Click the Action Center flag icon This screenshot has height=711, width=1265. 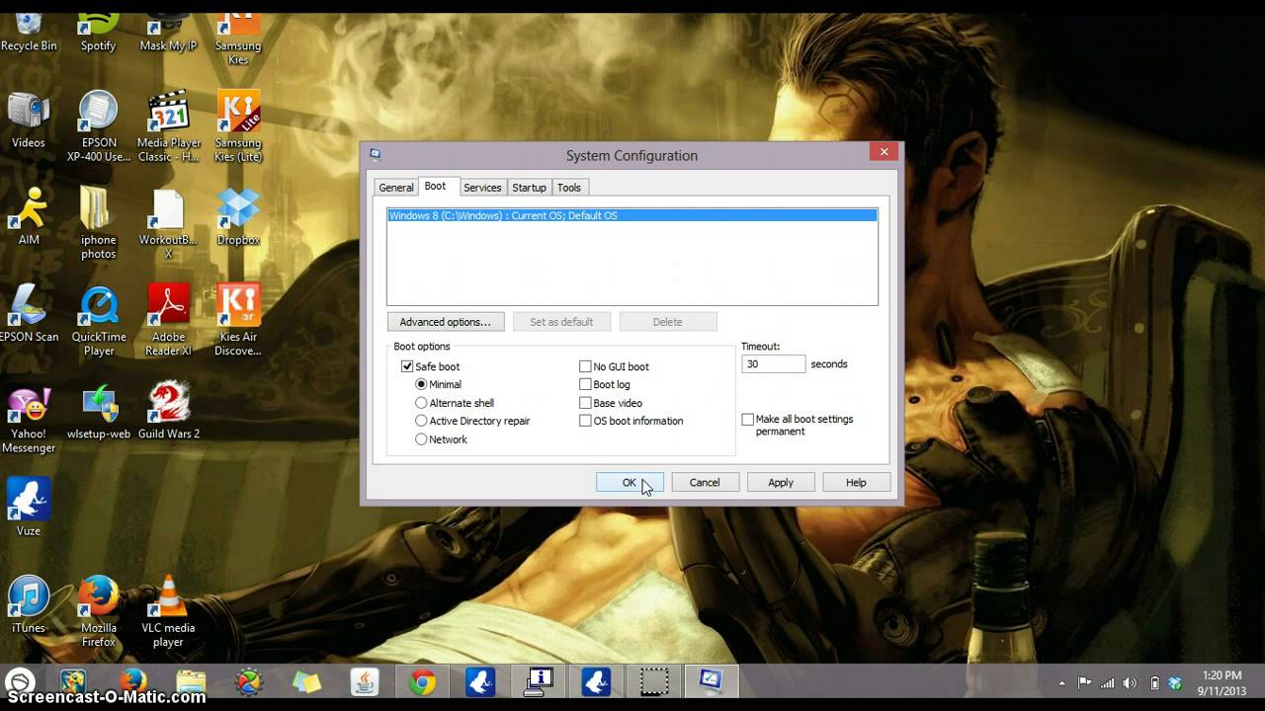(1085, 682)
